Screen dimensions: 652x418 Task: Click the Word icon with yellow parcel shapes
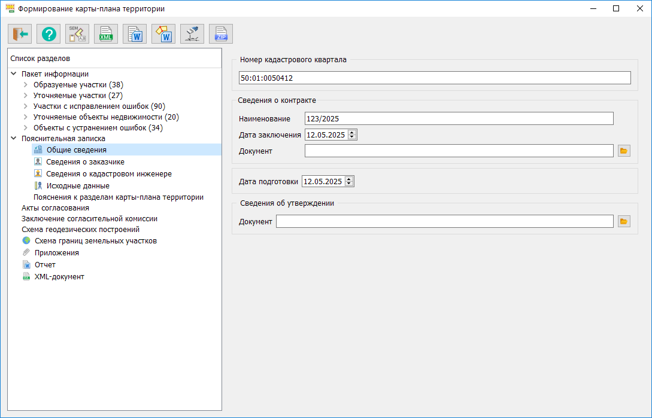(163, 34)
